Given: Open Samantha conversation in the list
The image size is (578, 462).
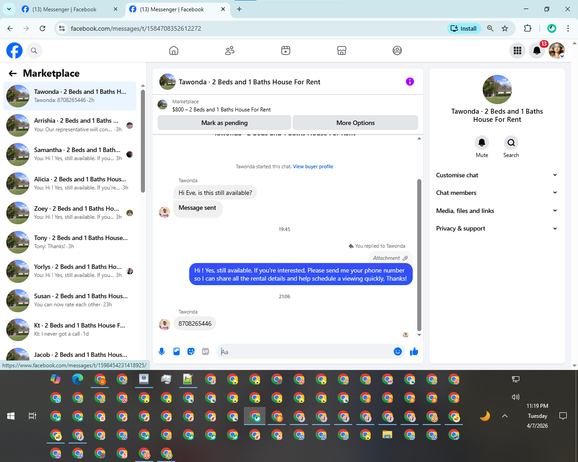Looking at the screenshot, I should 70,154.
